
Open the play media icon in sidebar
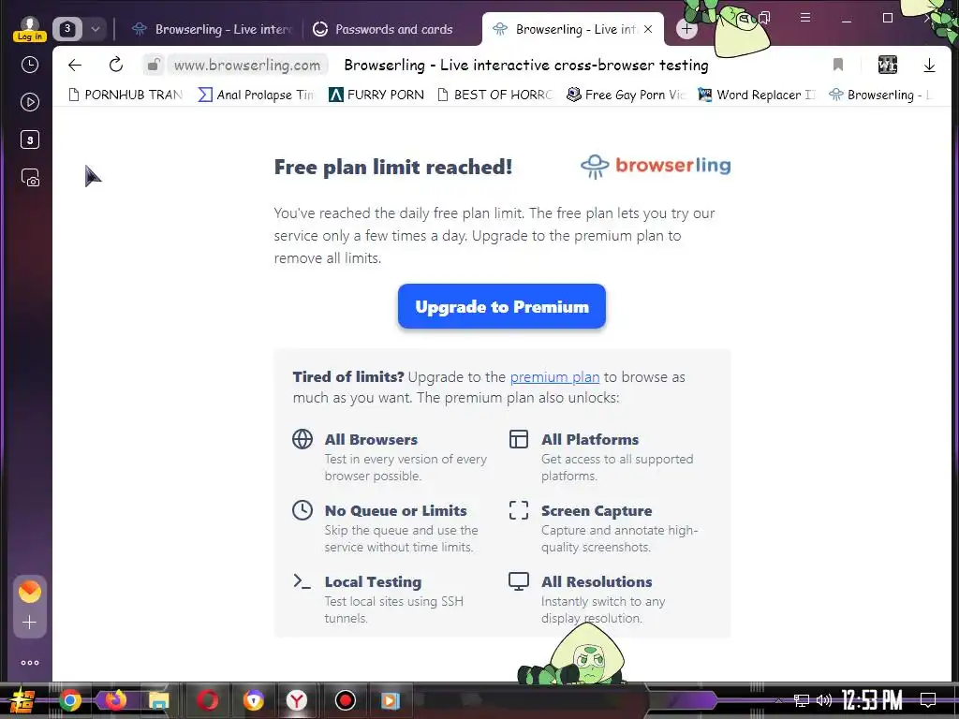pyautogui.click(x=30, y=102)
